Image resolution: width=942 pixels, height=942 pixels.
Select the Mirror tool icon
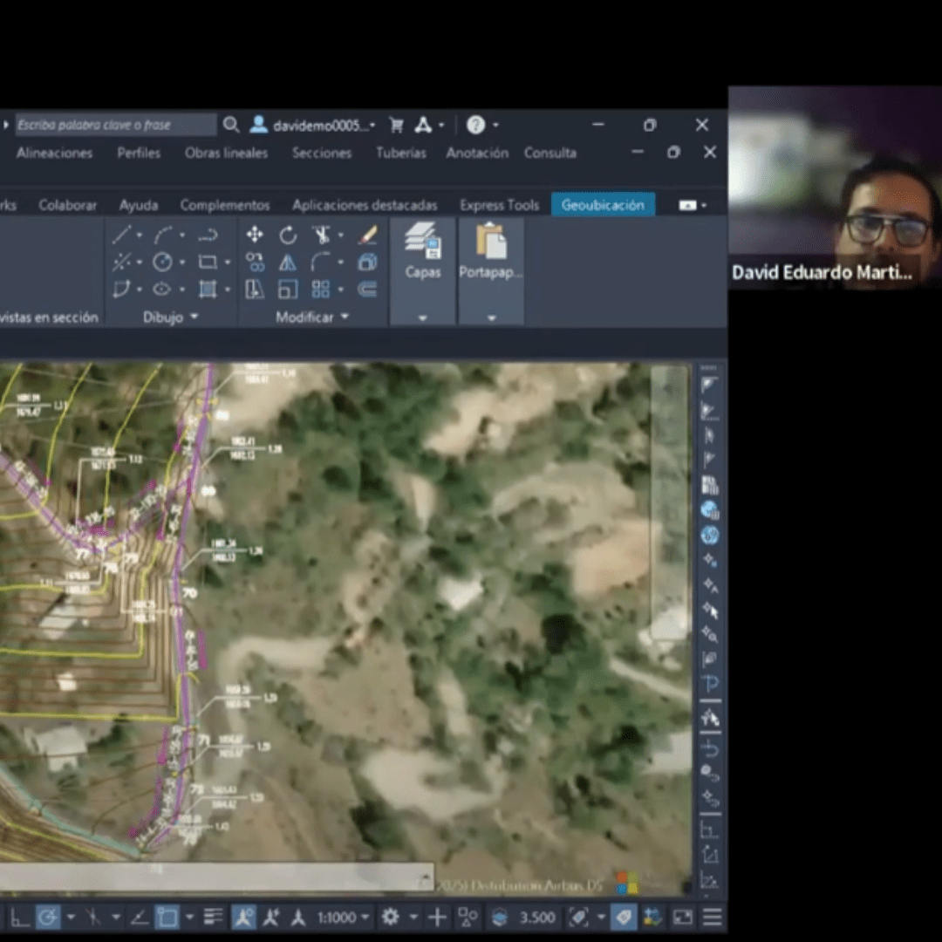tap(288, 262)
